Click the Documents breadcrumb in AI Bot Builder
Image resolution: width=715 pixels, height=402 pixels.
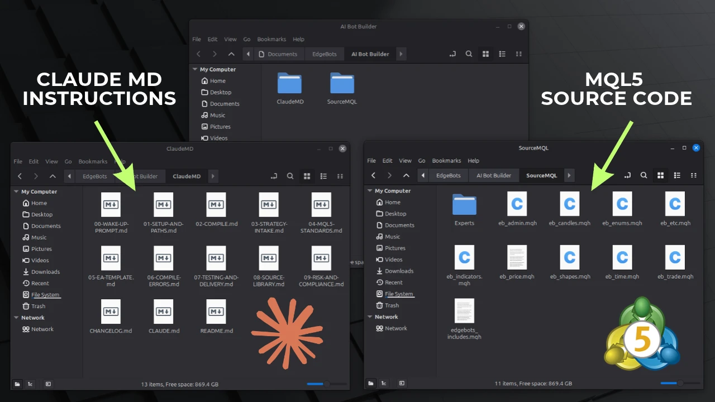point(283,54)
